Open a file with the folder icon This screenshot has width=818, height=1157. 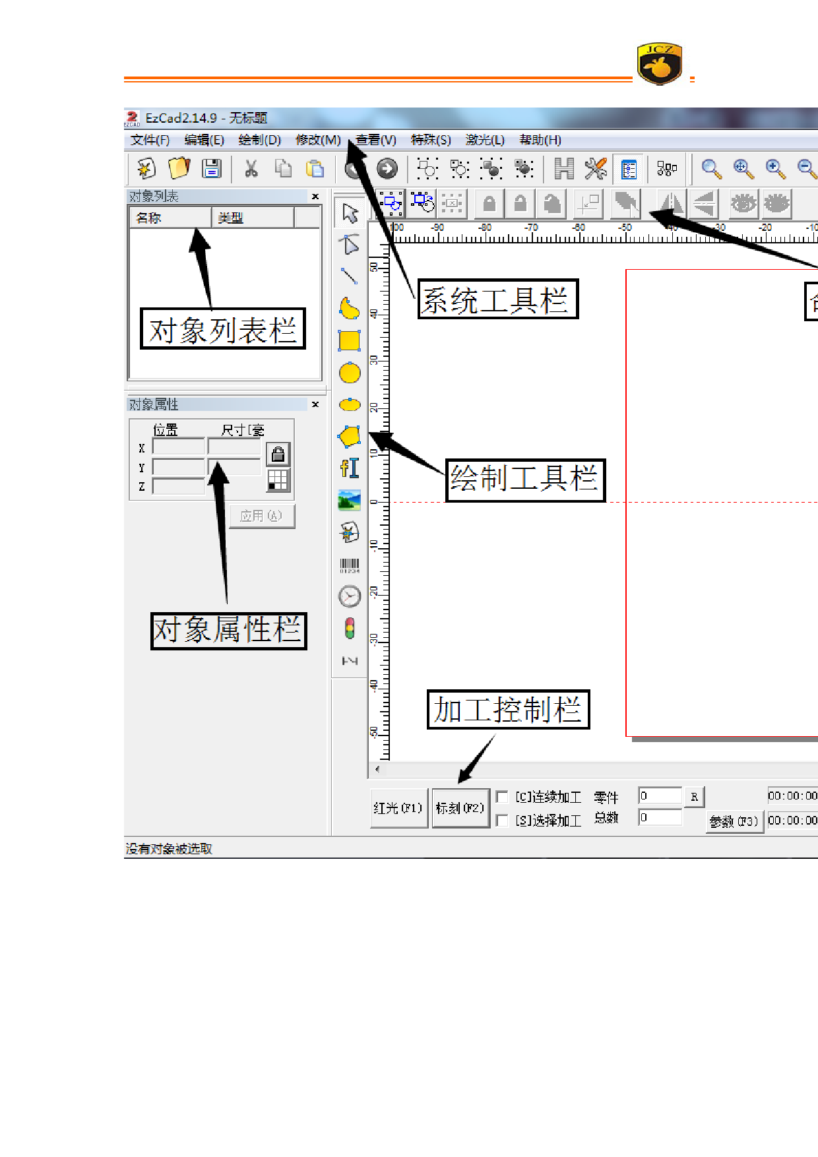pyautogui.click(x=179, y=169)
